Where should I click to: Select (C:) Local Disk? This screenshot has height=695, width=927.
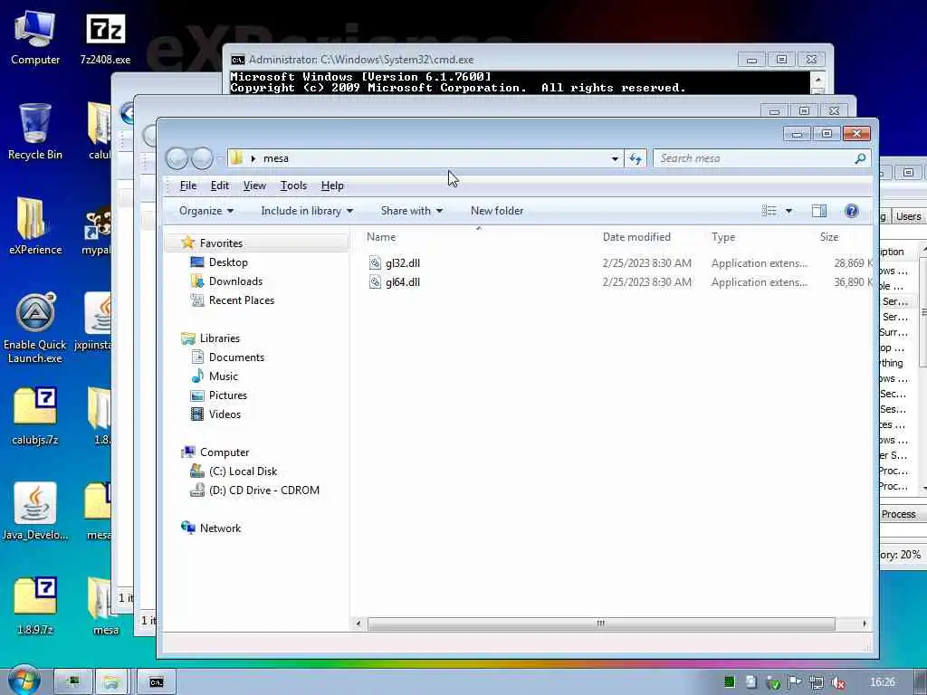point(243,471)
